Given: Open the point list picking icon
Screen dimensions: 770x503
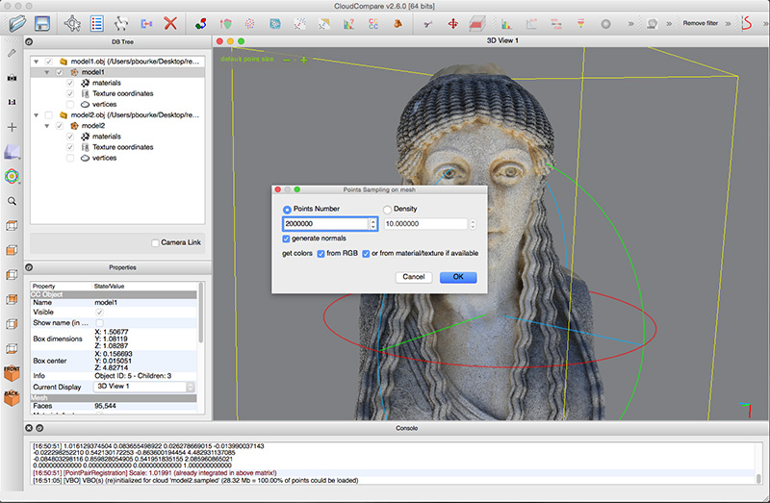Looking at the screenshot, I should [97, 23].
